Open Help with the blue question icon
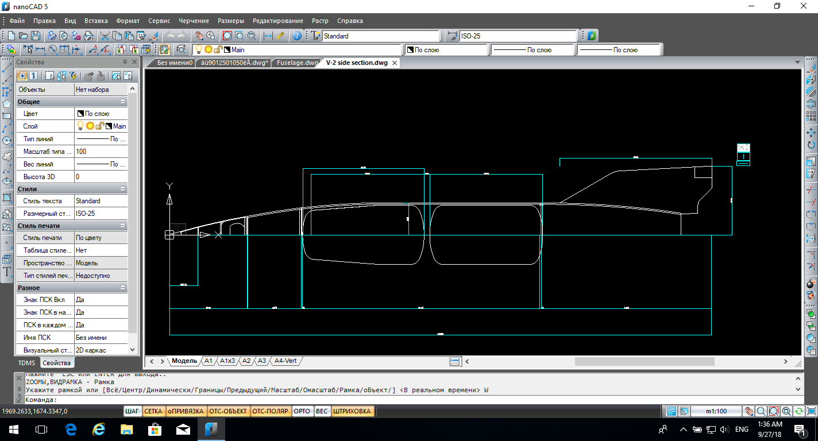 297,36
